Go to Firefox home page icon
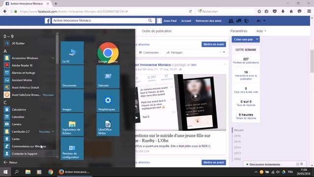Image resolution: width=314 pixels, height=177 pixels. pos(291,11)
